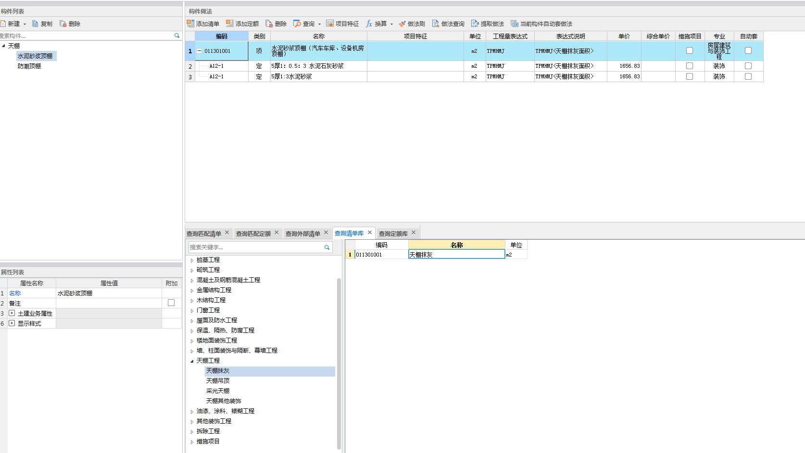
Task: Close the 查询定额库 tab
Action: coord(414,233)
